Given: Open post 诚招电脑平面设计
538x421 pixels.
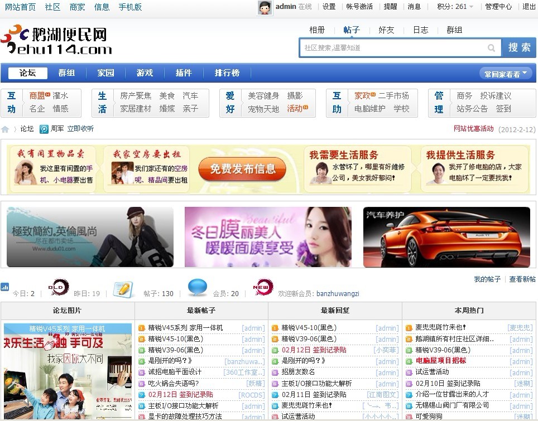Looking at the screenshot, I should 175,372.
